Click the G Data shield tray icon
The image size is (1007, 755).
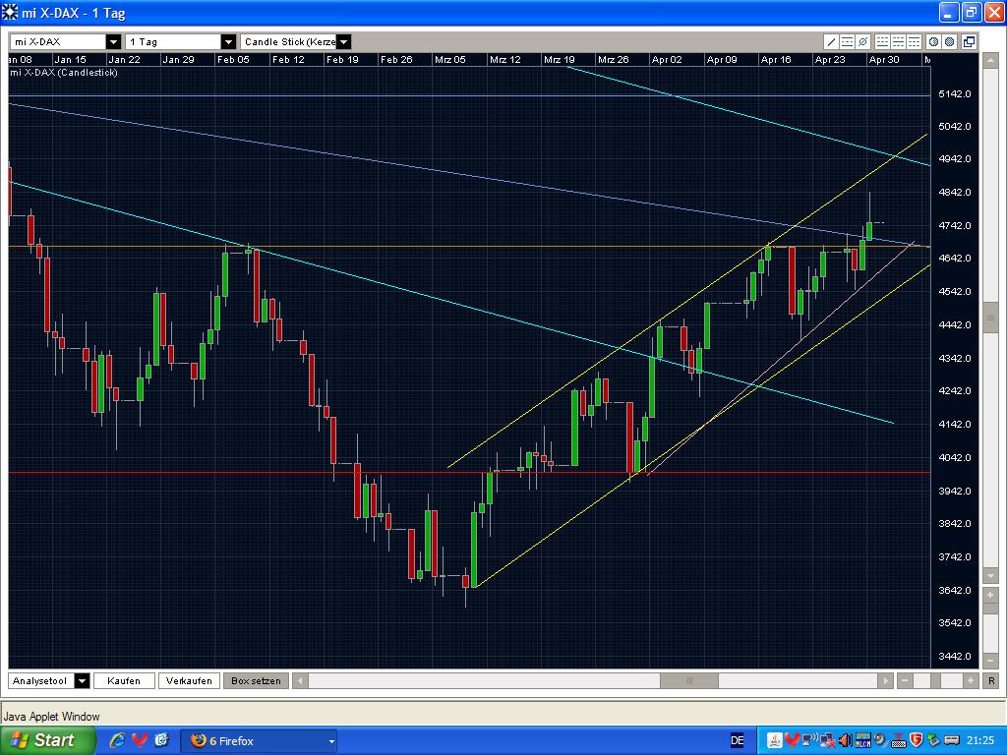coord(916,740)
